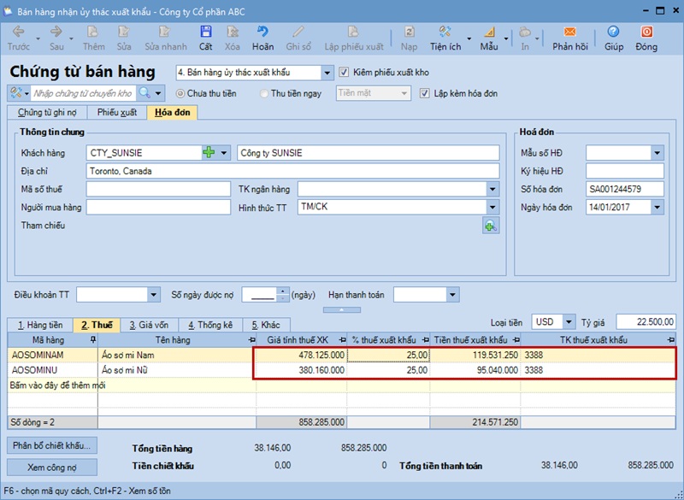
Task: Click the Tham chiếu add reference icon
Action: click(491, 226)
